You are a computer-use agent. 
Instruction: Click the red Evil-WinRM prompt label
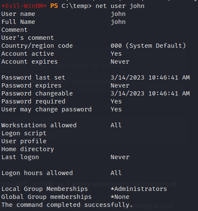coord(24,6)
